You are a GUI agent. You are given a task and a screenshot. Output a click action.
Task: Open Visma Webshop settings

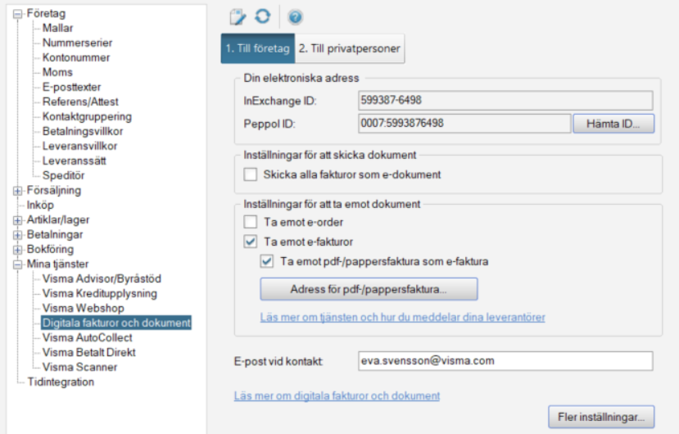[84, 308]
